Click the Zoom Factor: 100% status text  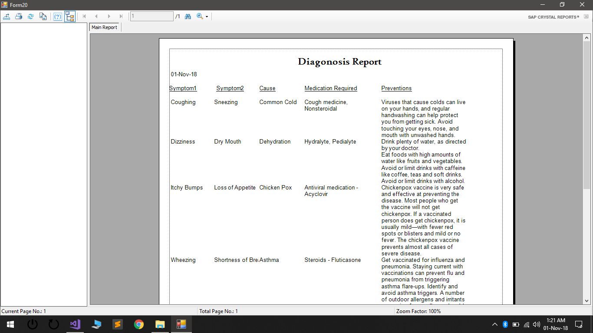coord(418,311)
